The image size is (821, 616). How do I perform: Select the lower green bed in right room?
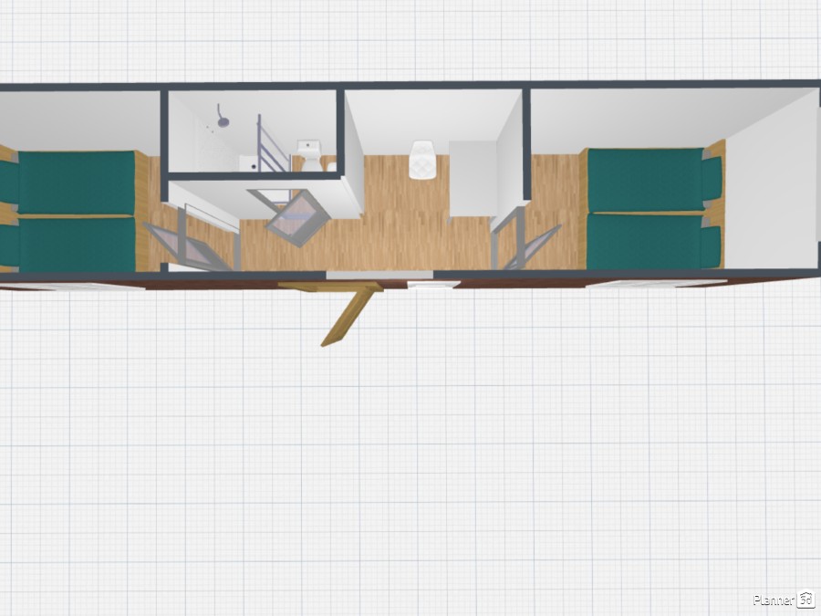coord(643,241)
